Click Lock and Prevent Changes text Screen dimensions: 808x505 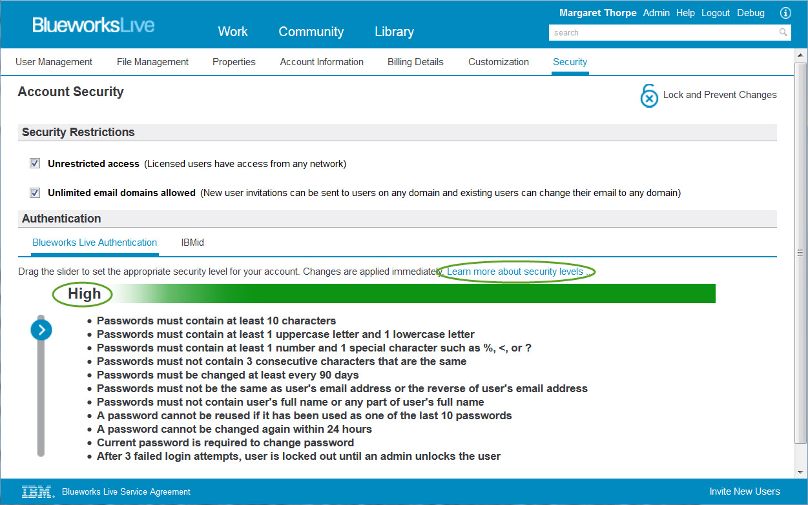[x=720, y=95]
